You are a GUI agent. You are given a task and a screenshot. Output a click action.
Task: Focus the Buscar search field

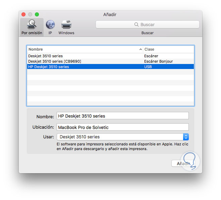point(148,24)
